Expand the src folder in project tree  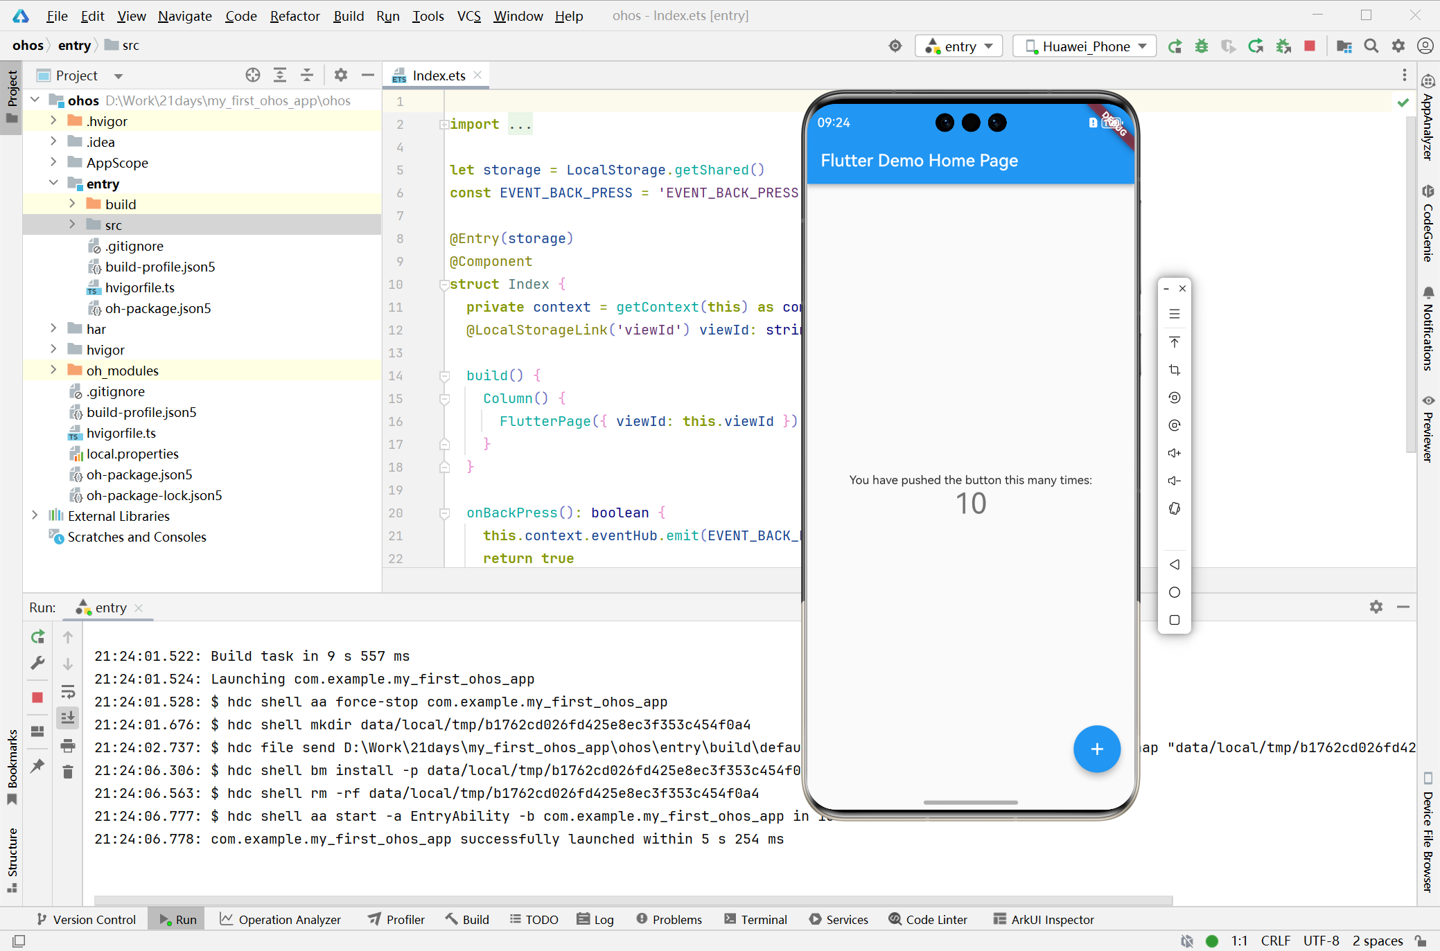pyautogui.click(x=72, y=225)
